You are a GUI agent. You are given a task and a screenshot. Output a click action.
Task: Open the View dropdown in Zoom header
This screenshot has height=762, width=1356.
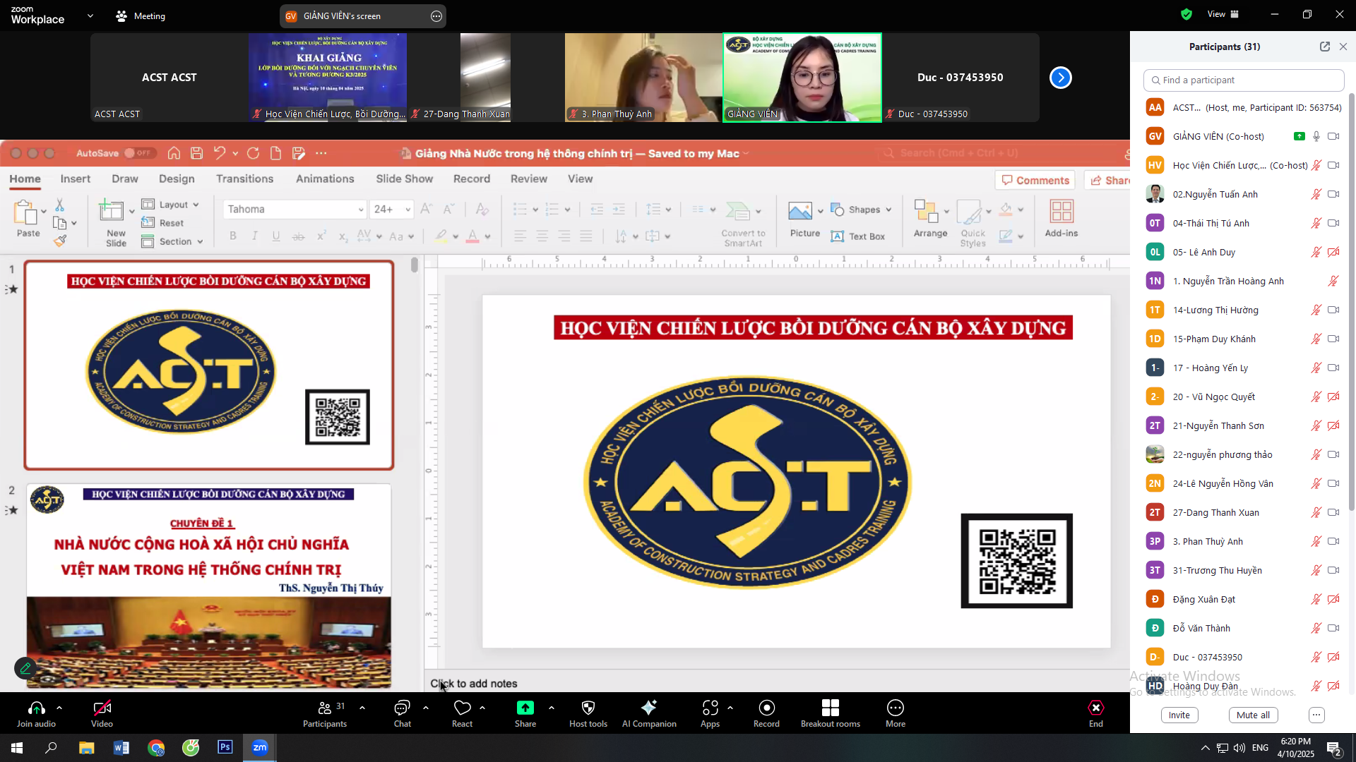[1223, 14]
